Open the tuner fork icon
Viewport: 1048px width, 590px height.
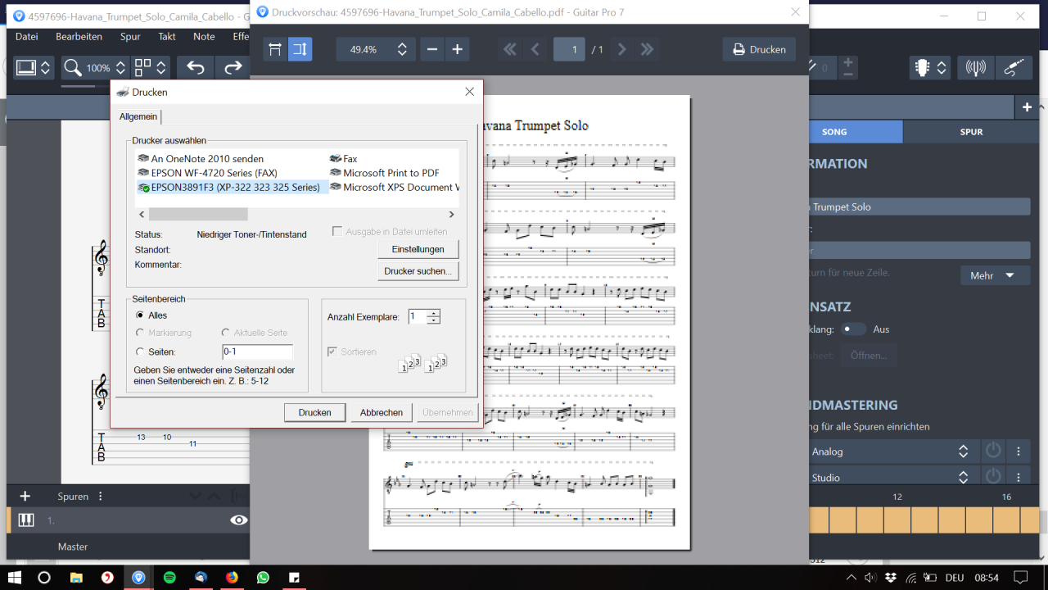(x=976, y=67)
